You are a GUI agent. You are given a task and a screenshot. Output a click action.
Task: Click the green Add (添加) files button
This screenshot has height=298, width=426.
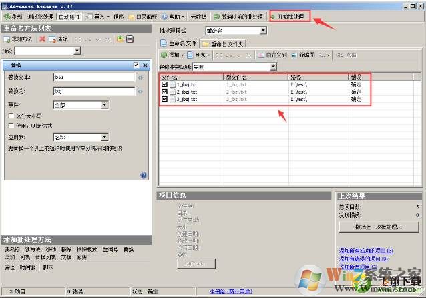(x=172, y=55)
